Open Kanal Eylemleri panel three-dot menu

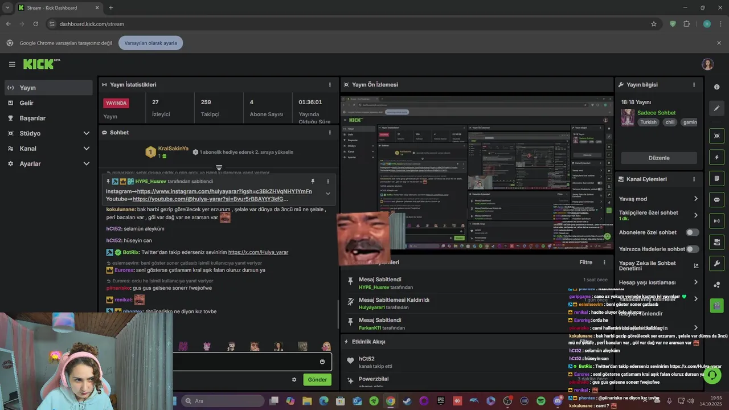click(x=694, y=179)
